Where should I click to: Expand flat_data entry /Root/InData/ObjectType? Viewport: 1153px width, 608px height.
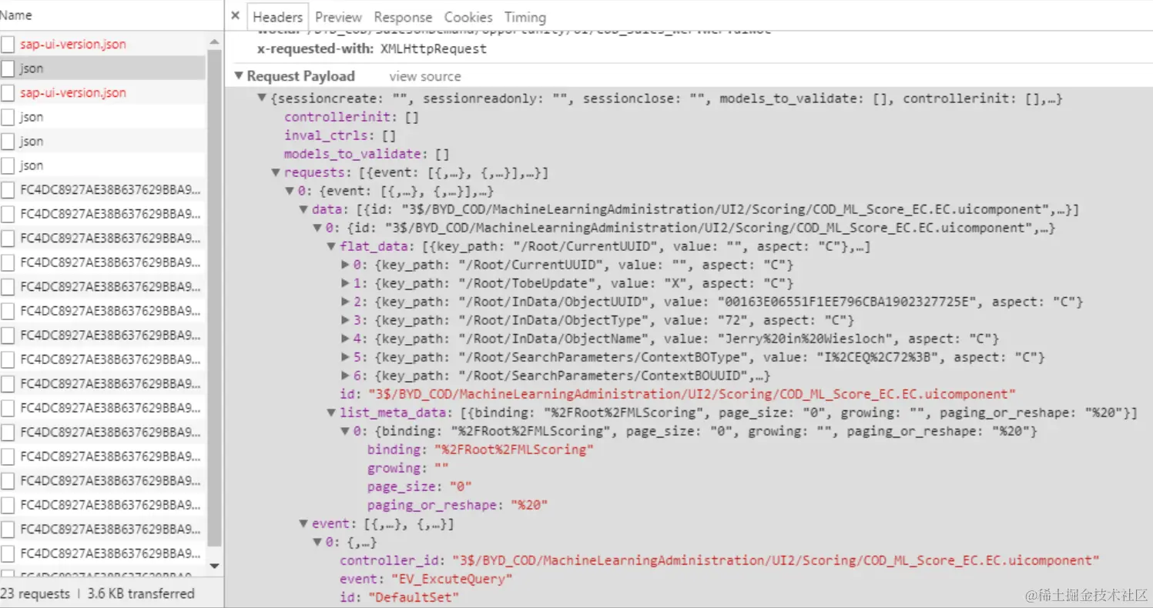[x=346, y=320]
